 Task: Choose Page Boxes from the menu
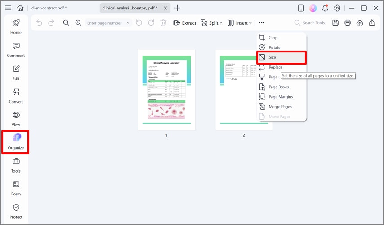click(x=281, y=87)
